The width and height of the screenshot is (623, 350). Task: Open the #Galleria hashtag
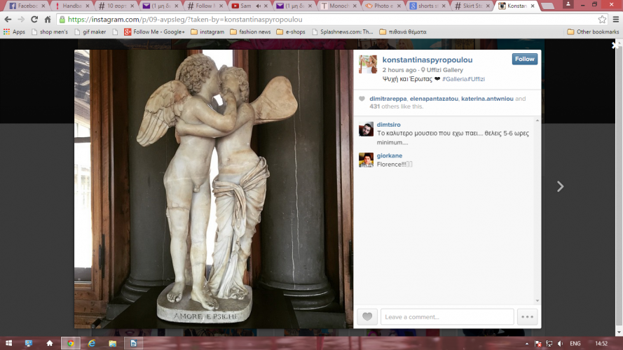tap(455, 79)
